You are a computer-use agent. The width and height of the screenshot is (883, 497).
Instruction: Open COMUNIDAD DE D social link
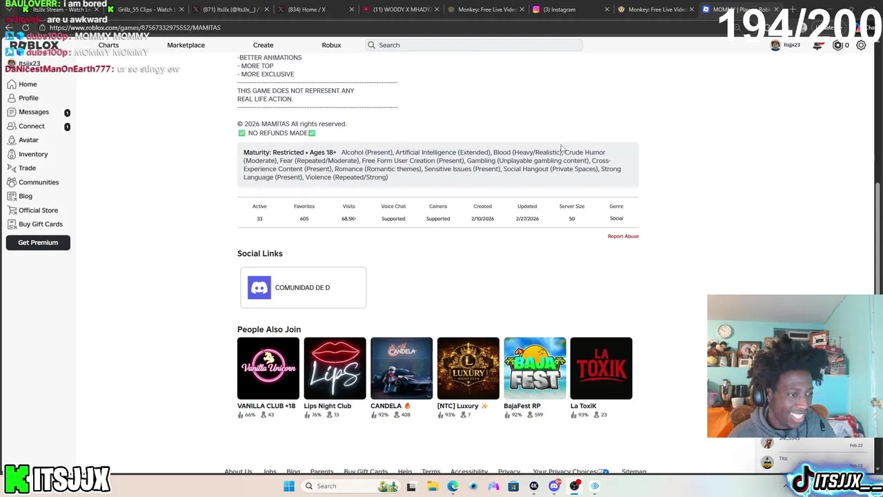pyautogui.click(x=303, y=287)
